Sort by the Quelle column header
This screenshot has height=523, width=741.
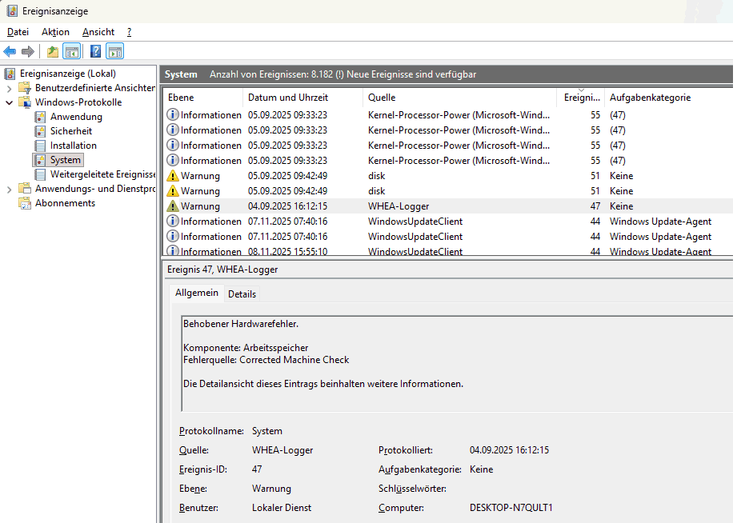pos(460,98)
